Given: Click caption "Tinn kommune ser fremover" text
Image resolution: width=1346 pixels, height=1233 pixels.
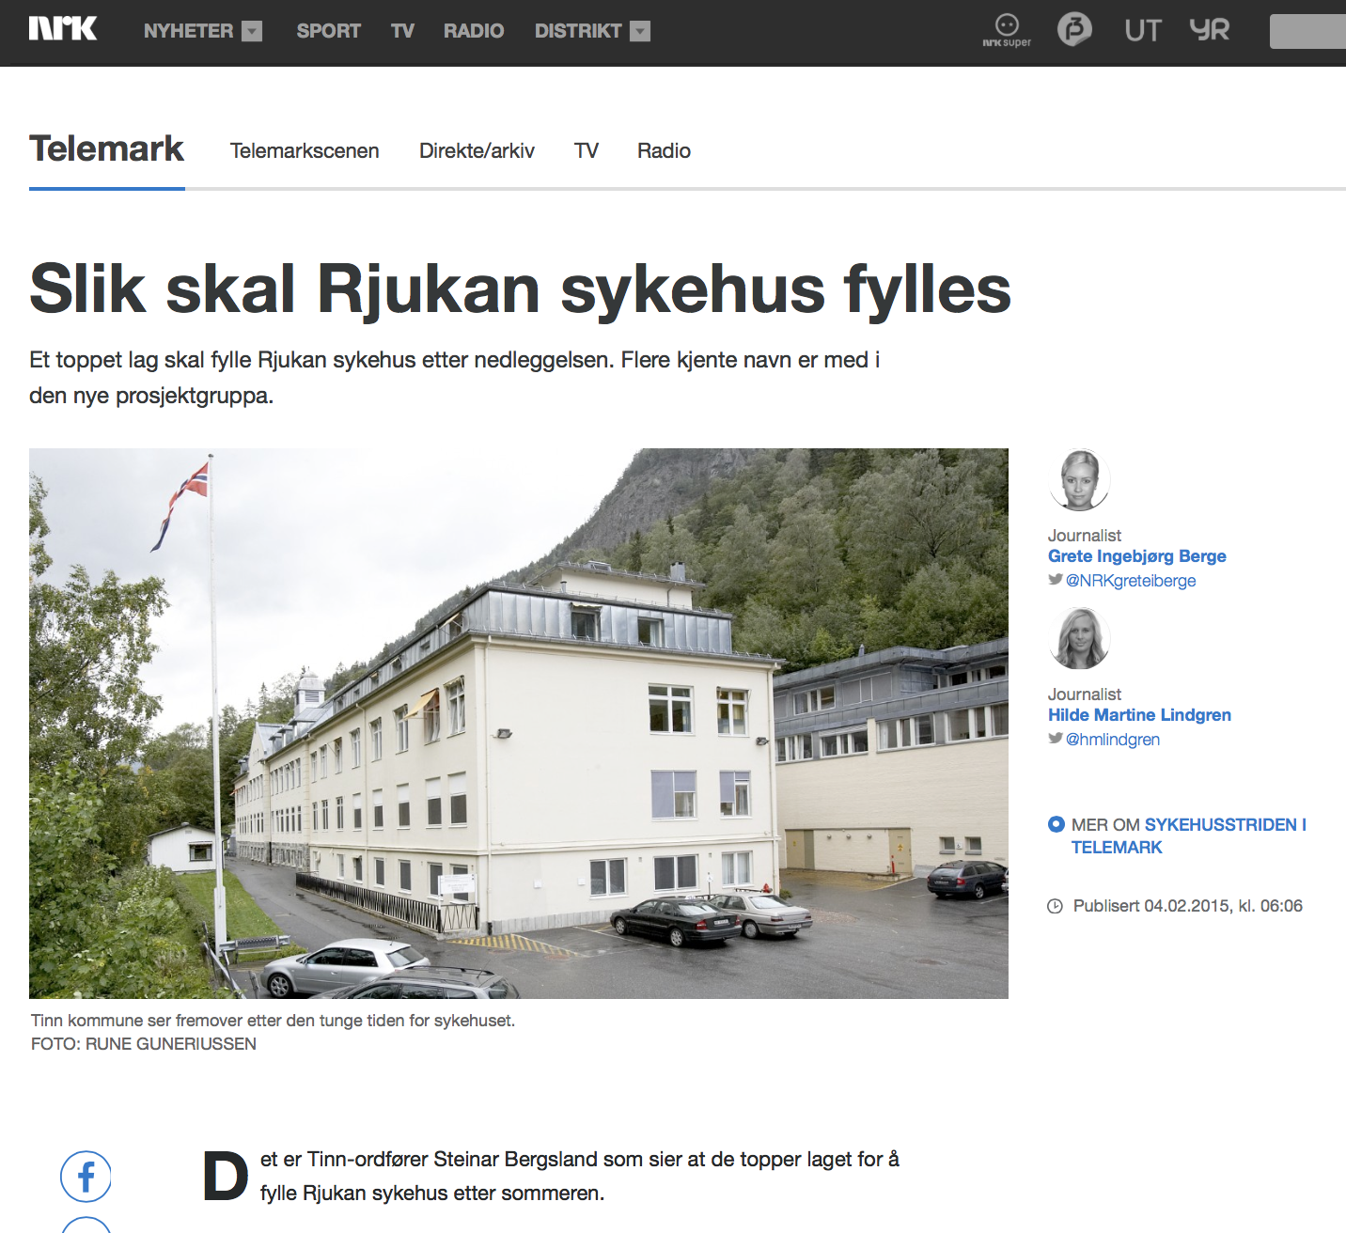Looking at the screenshot, I should (x=273, y=1021).
